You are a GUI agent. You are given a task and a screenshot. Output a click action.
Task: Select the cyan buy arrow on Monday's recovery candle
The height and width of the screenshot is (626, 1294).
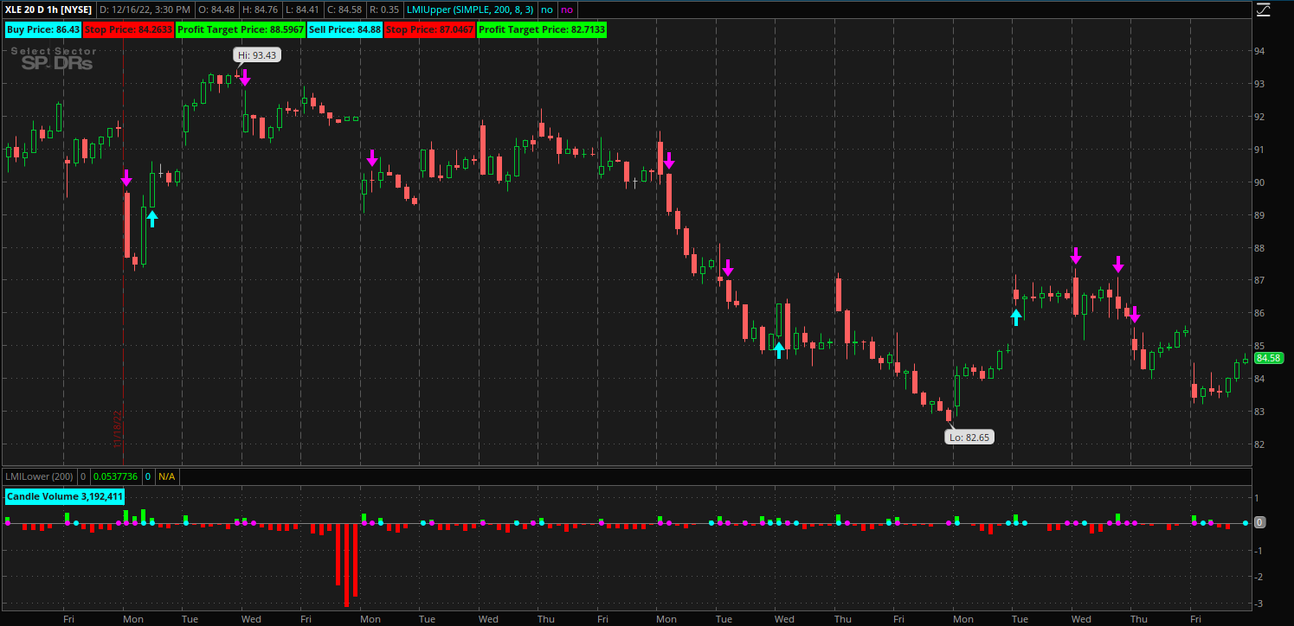(x=151, y=218)
